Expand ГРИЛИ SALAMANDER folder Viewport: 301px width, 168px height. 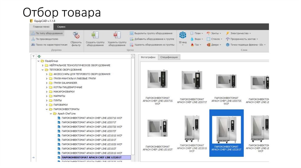[47, 83]
